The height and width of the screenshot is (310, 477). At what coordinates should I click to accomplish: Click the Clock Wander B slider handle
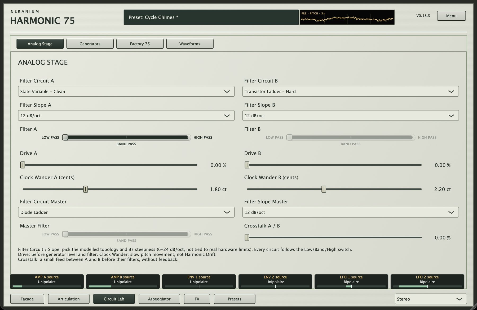(324, 189)
